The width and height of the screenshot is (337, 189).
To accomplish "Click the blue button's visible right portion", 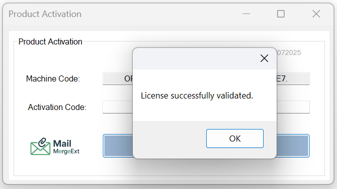I will pyautogui.click(x=293, y=145).
